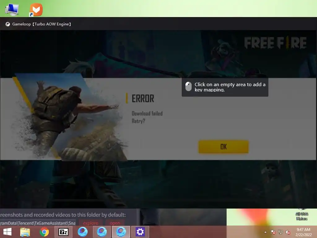Click the explore link for screenshots folder
This screenshot has height=238, width=317.
pyautogui.click(x=91, y=223)
